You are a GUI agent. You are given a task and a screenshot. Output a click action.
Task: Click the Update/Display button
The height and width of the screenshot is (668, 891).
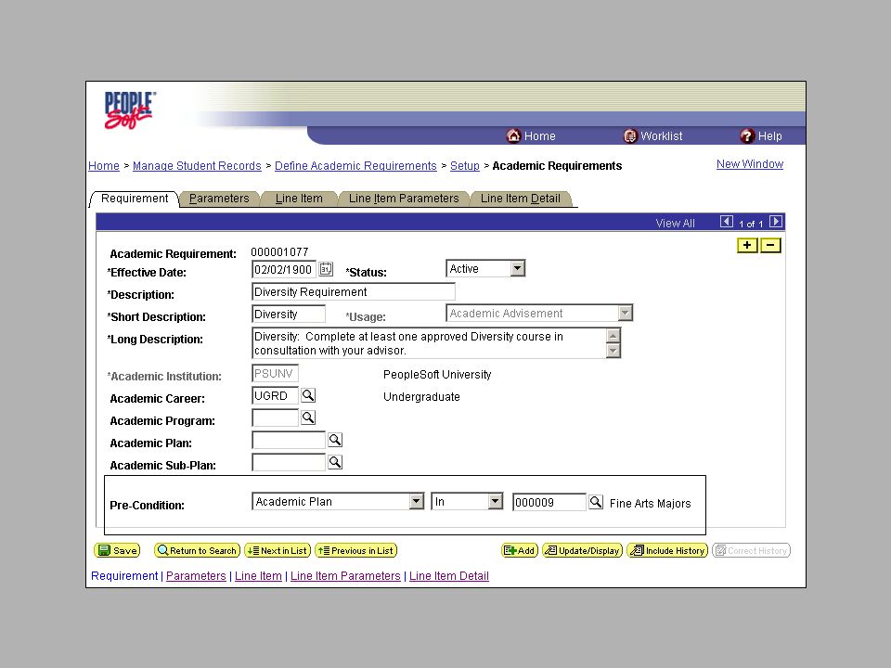583,550
